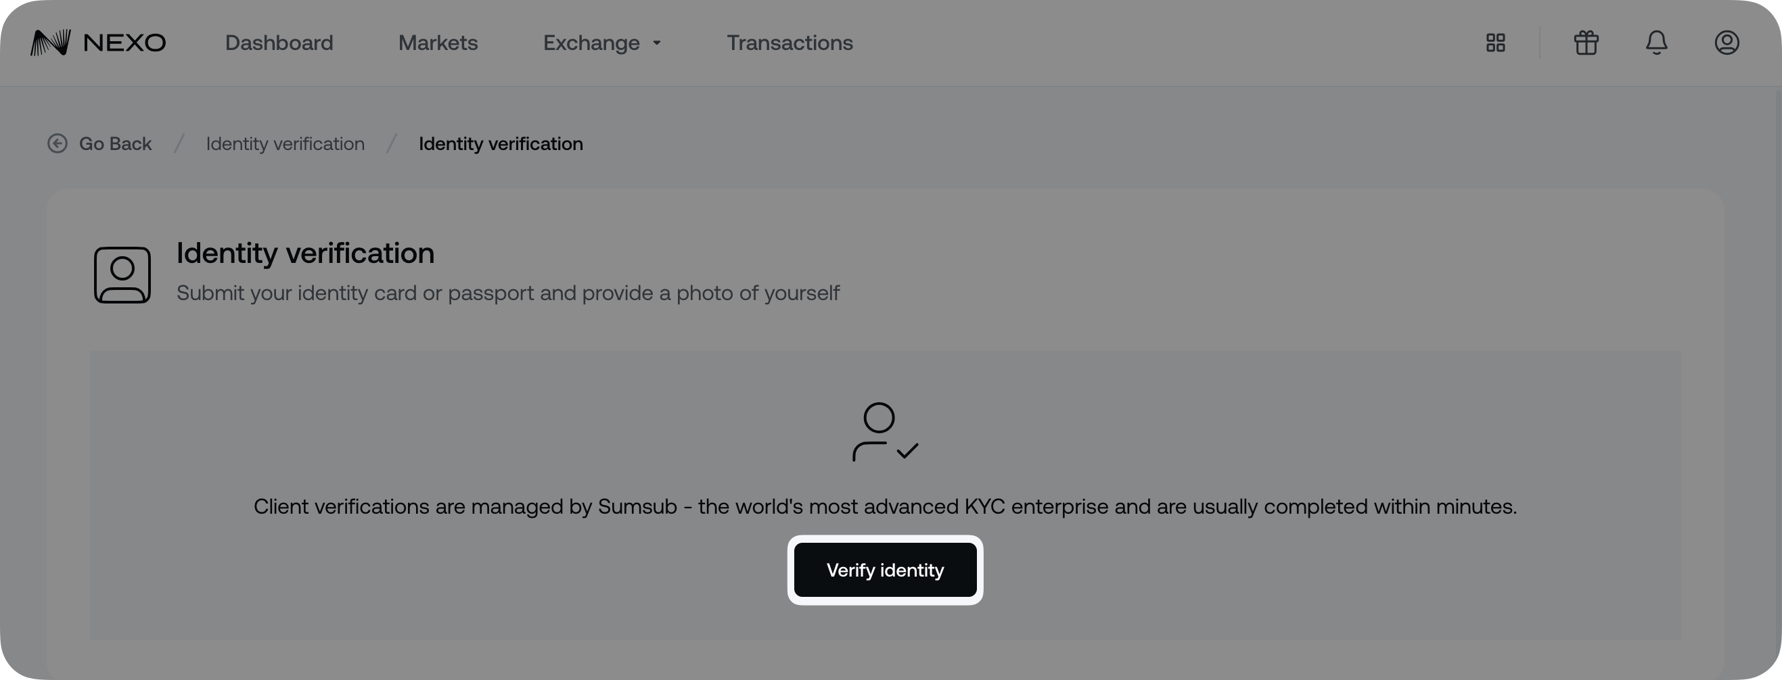Open the apps grid icon
This screenshot has height=680, width=1782.
1495,42
